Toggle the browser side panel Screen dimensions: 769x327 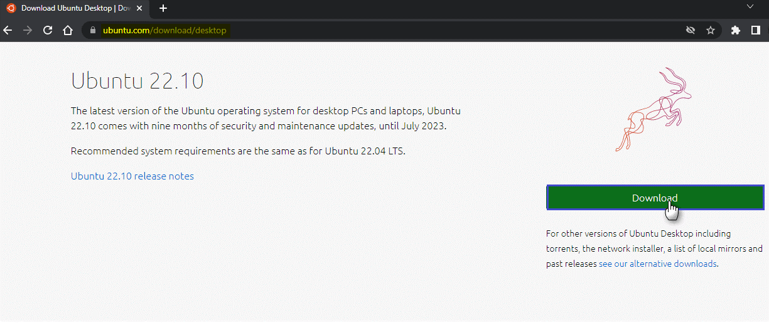755,30
